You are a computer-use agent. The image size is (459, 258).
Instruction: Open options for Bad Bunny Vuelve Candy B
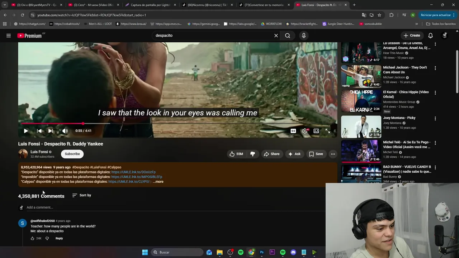click(x=435, y=167)
